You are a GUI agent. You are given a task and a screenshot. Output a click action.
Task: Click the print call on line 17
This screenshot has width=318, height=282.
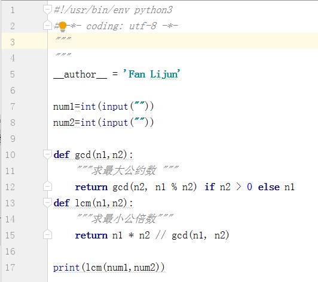click(x=66, y=268)
